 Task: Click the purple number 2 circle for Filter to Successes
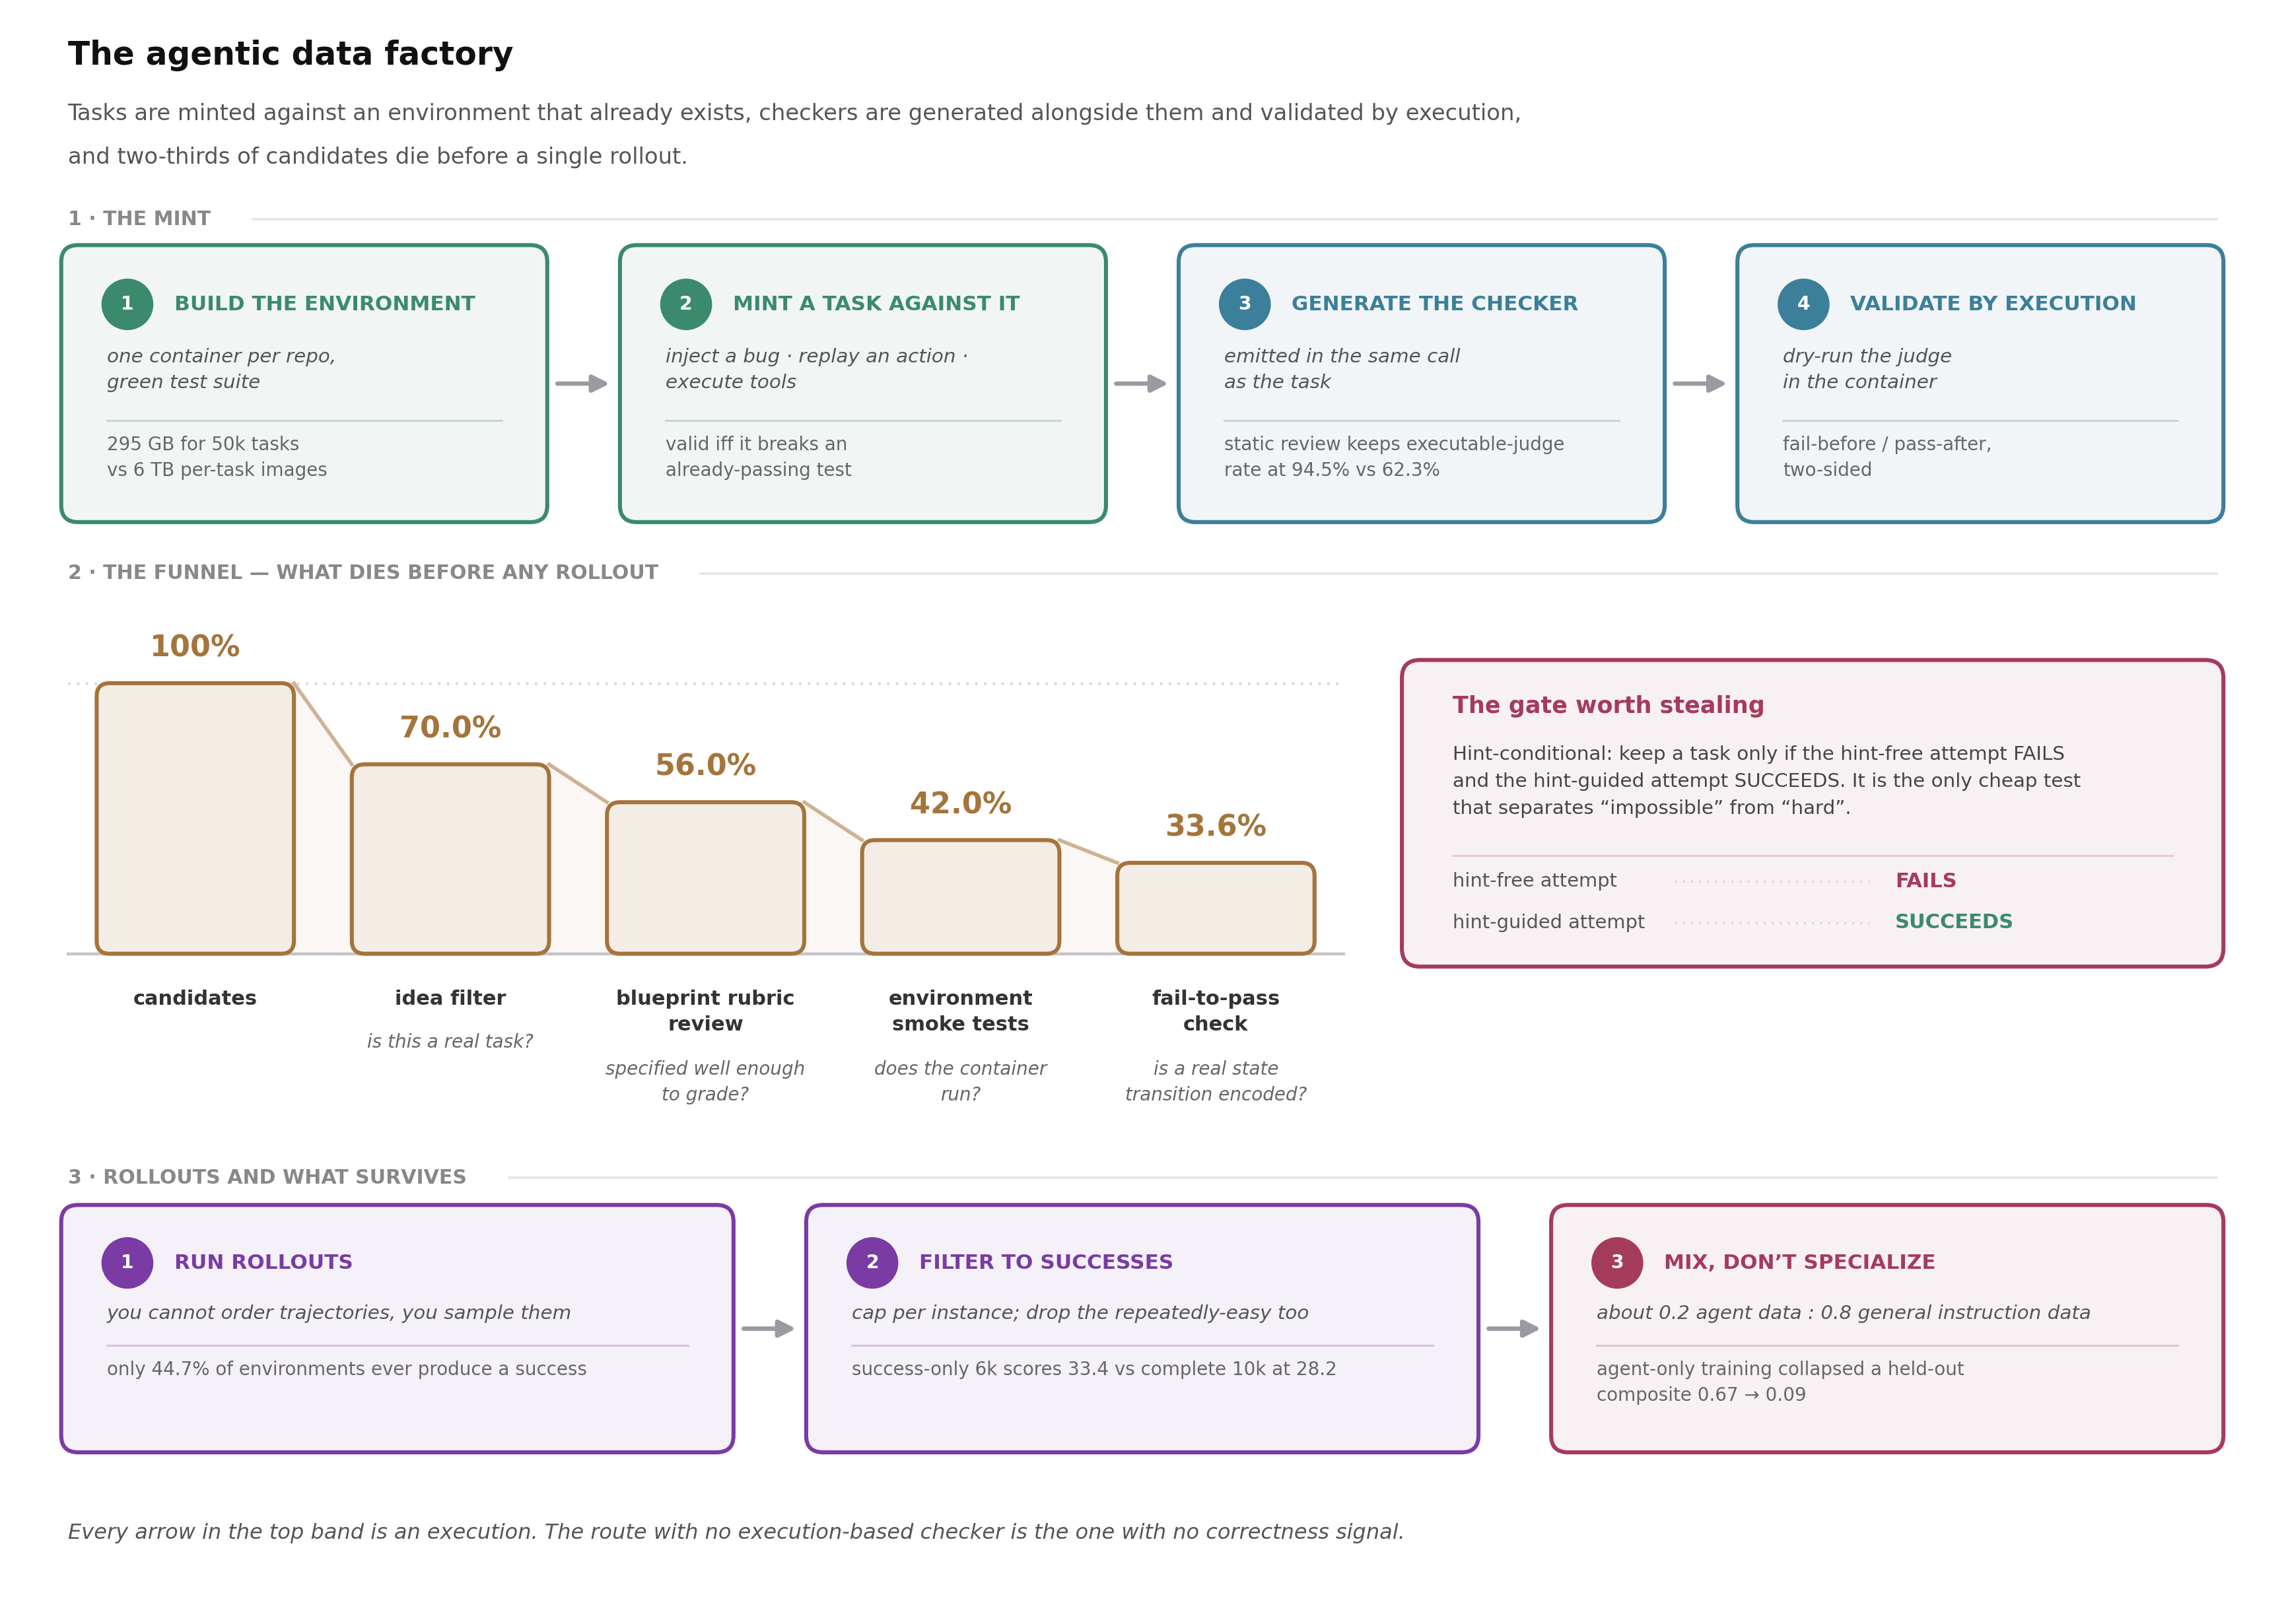(x=872, y=1263)
